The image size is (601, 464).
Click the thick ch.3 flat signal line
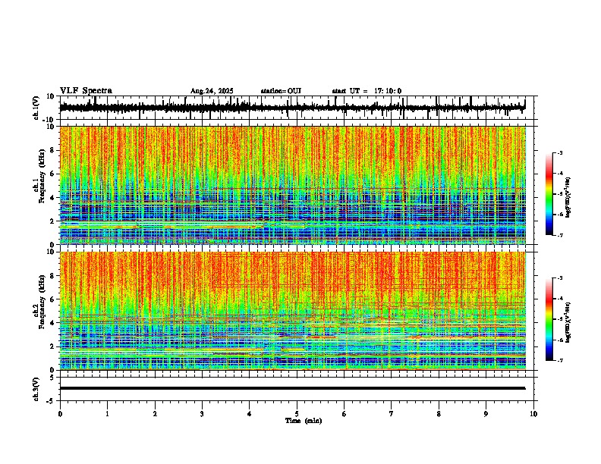pos(292,388)
